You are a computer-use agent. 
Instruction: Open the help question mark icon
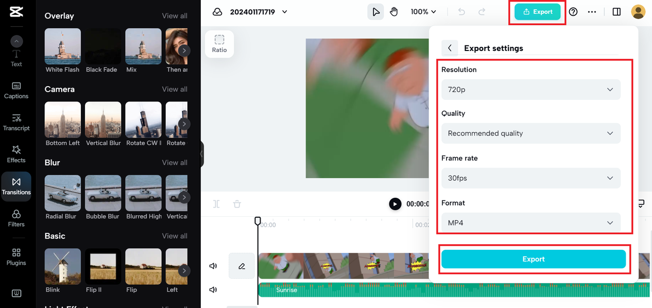coord(573,12)
